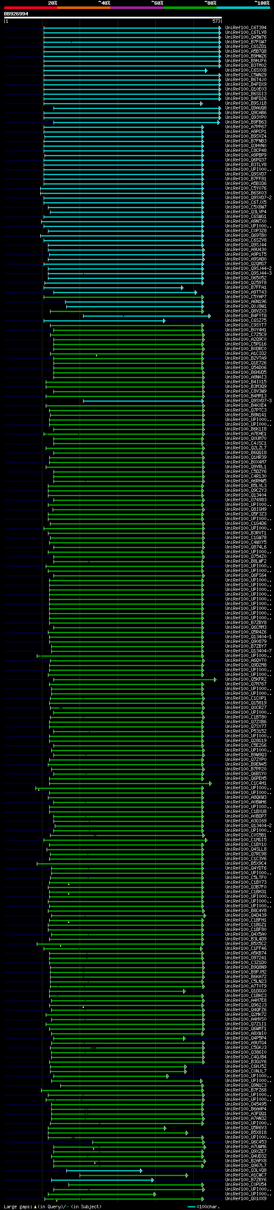Viewport: 274px width, 1210px height.
Task: Click the UniRef100_B5X5C2 label
Action: 246,944
